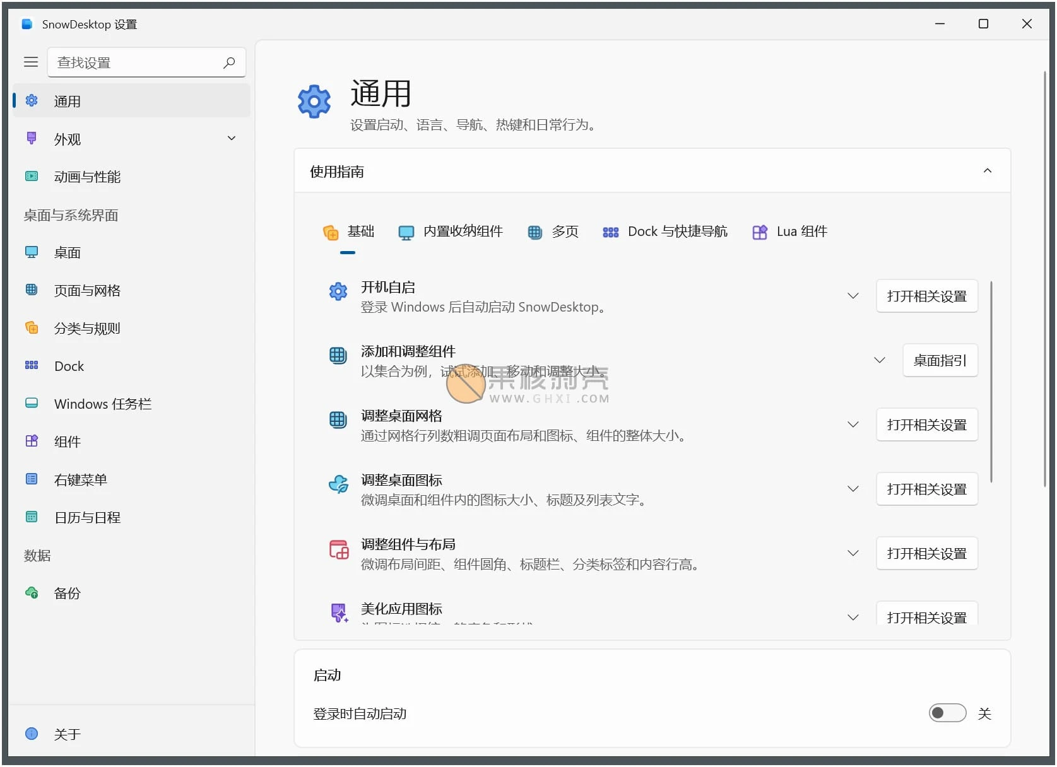The width and height of the screenshot is (1057, 767).
Task: Click the 关于 info icon
Action: coord(32,734)
